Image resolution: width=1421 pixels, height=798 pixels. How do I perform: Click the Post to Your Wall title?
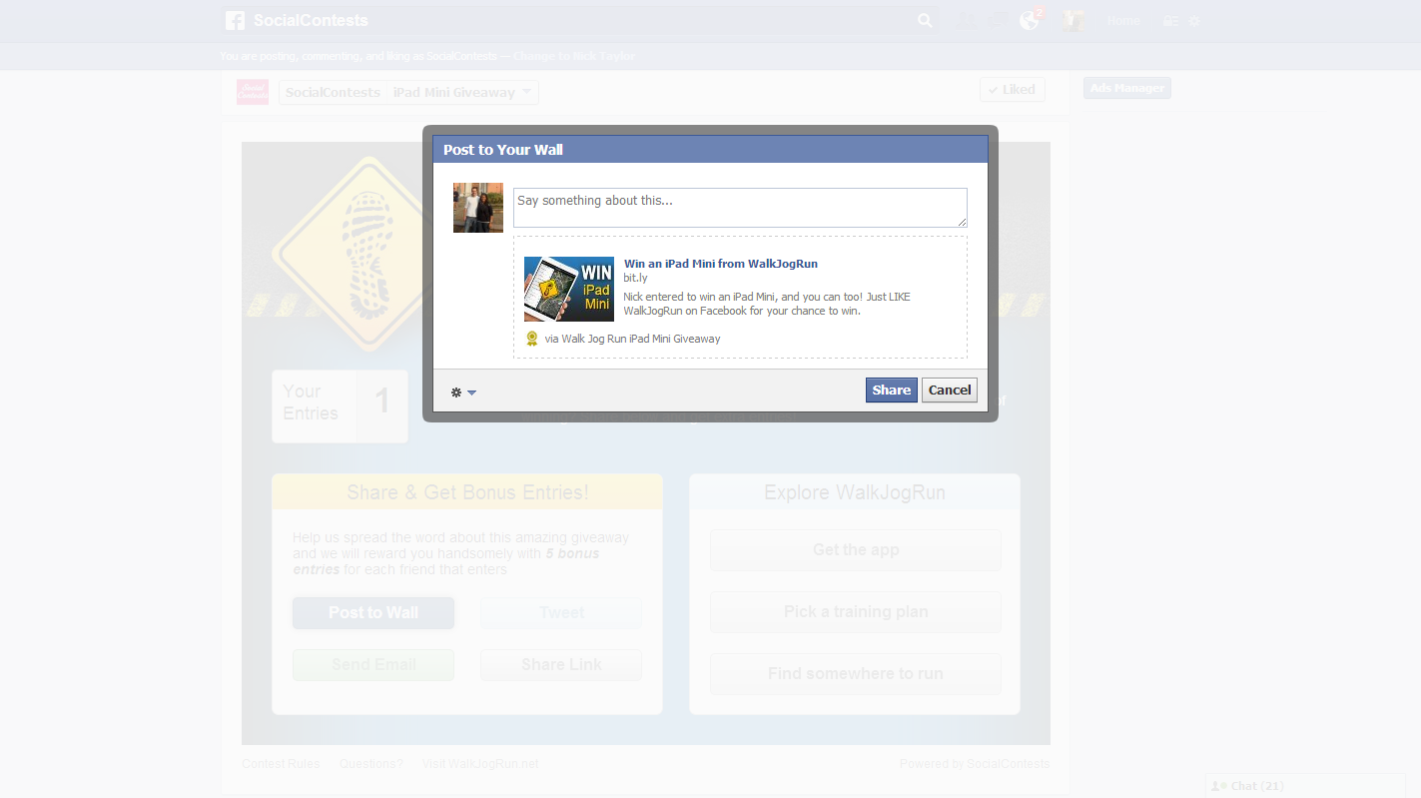[x=503, y=150]
